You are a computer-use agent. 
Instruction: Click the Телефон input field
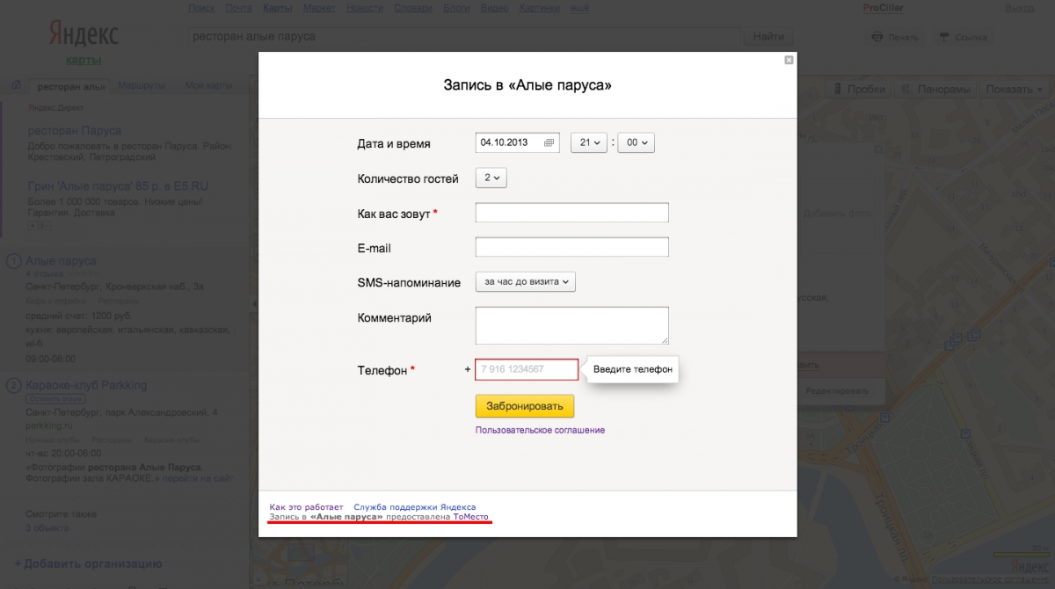click(527, 369)
